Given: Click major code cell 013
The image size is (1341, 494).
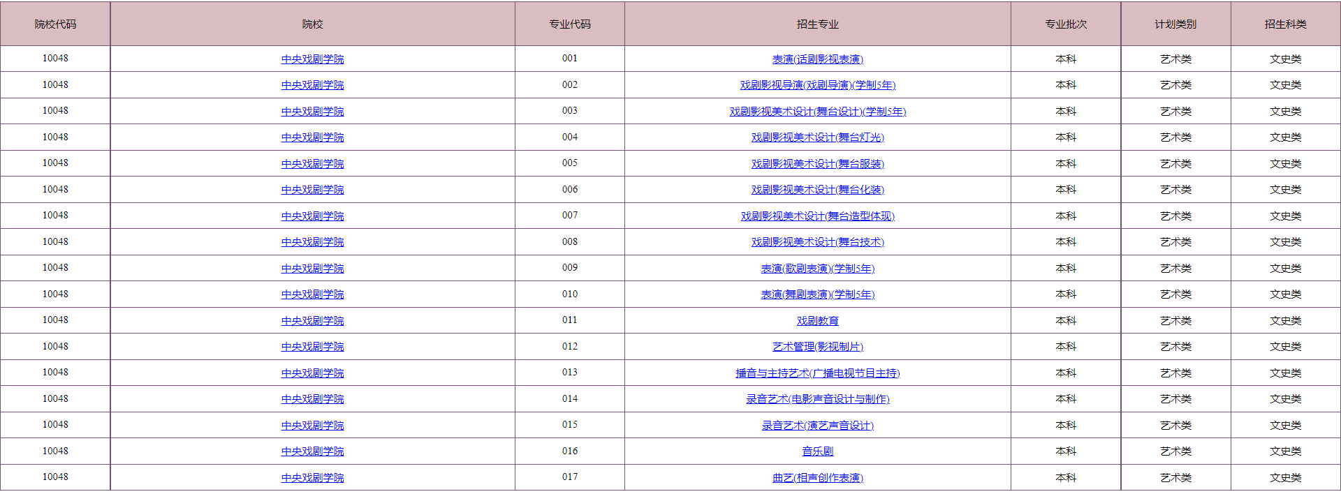Looking at the screenshot, I should click(570, 373).
